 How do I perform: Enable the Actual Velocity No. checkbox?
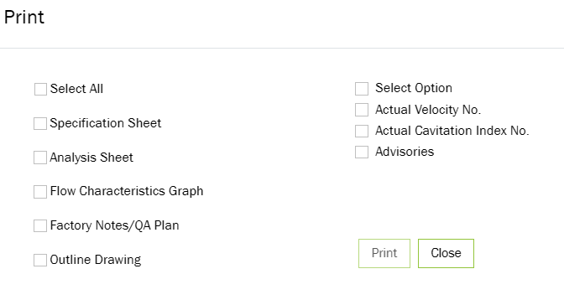(362, 110)
